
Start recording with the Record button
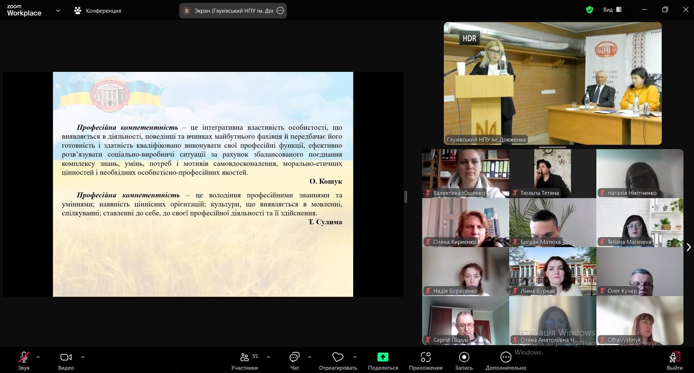pyautogui.click(x=464, y=357)
